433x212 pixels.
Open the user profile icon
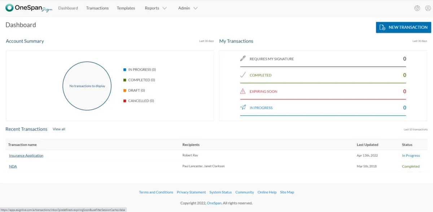coord(428,8)
